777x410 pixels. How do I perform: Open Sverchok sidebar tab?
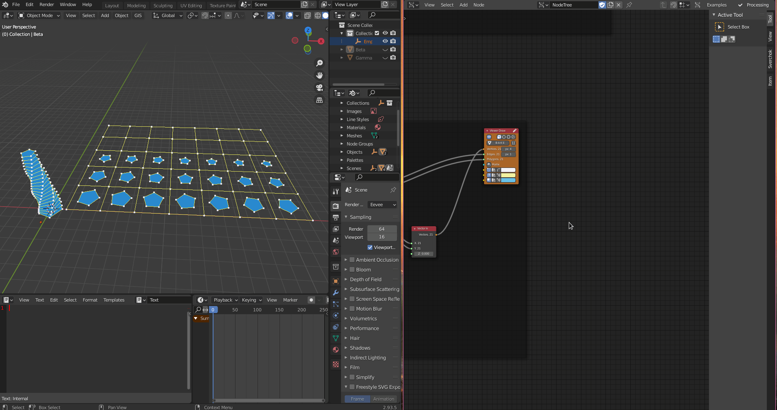tap(770, 59)
